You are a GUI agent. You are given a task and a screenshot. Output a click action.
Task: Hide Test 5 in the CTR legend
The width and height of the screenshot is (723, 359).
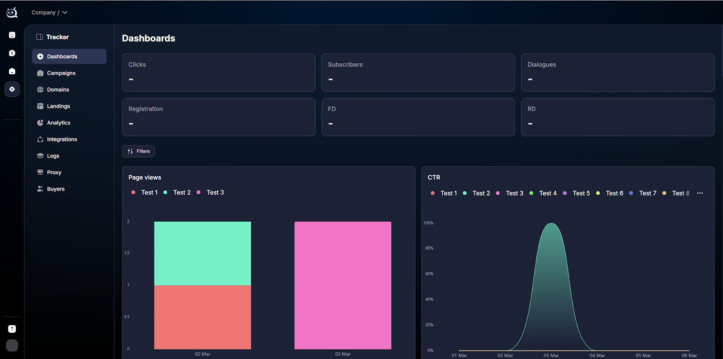coord(577,193)
